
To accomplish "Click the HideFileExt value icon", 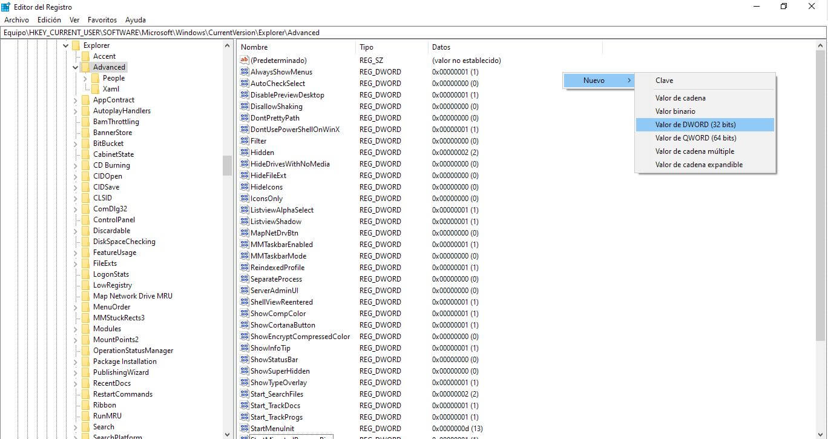I will [245, 175].
